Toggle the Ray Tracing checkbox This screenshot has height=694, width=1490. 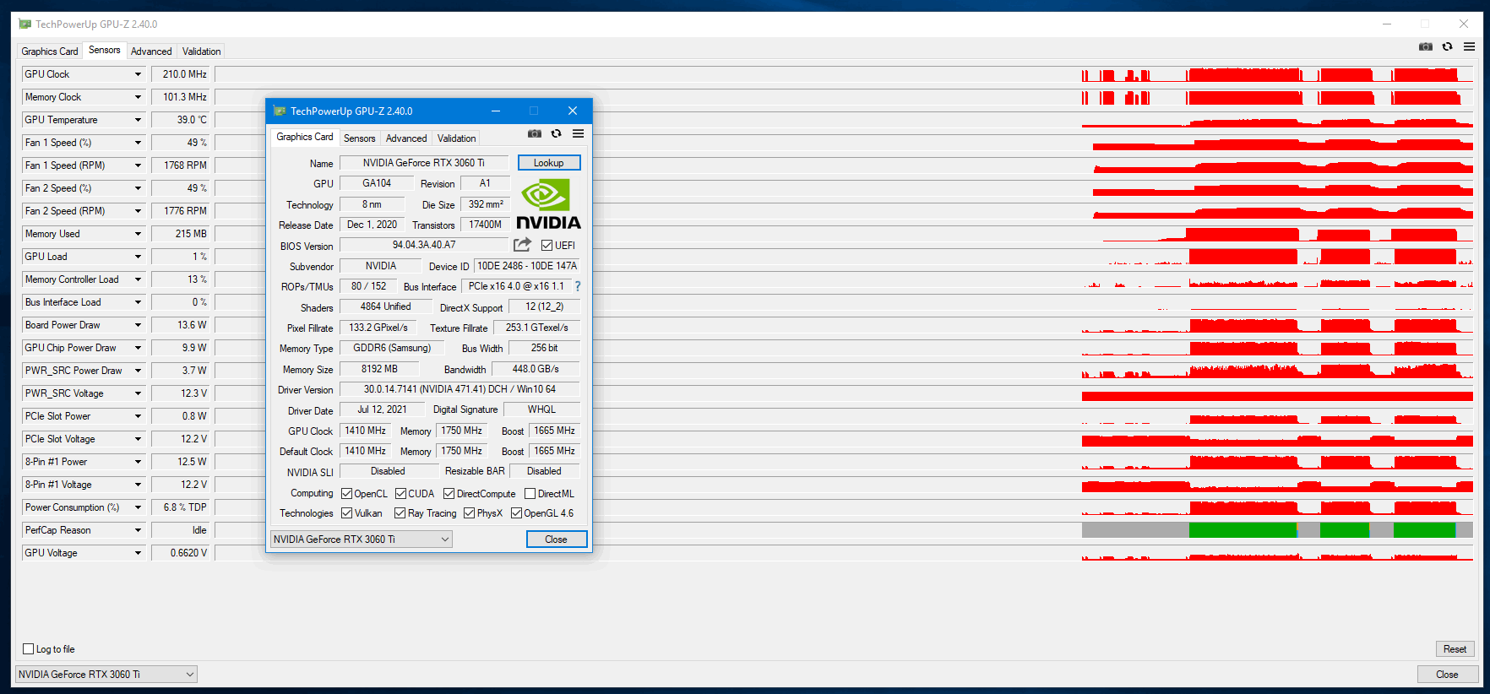point(400,513)
